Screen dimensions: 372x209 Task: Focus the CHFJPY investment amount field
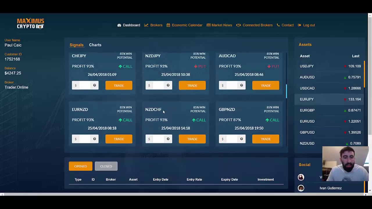point(84,85)
